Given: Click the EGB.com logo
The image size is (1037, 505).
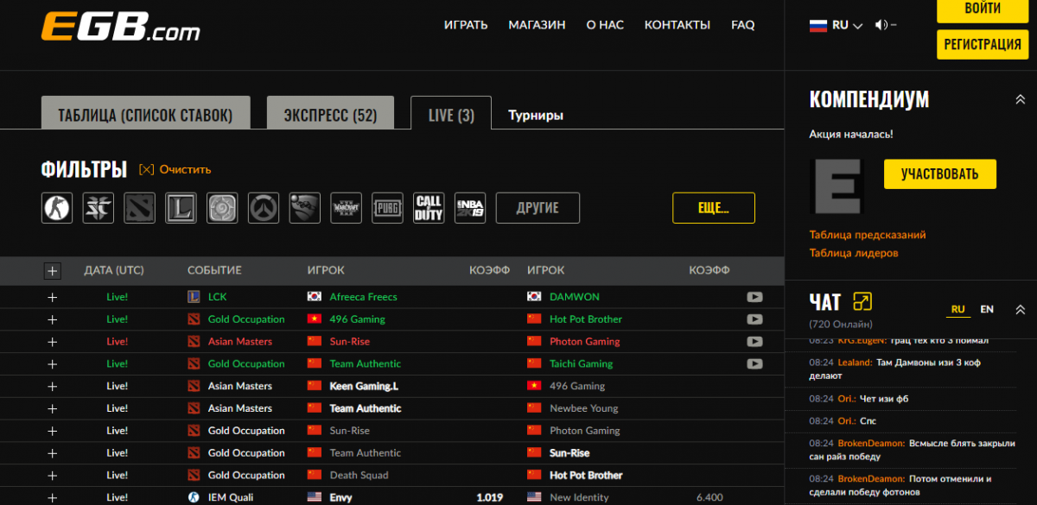Looking at the screenshot, I should [120, 26].
